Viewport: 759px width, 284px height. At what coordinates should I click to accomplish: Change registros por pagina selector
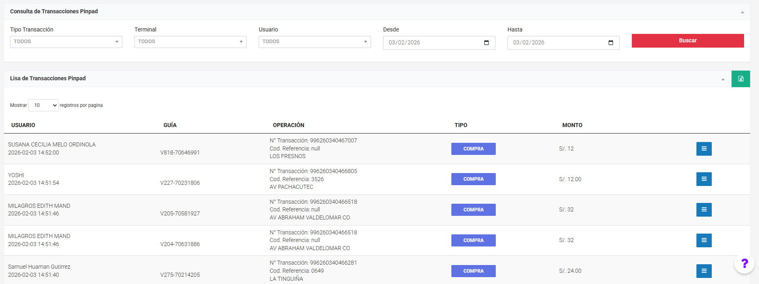(x=43, y=105)
